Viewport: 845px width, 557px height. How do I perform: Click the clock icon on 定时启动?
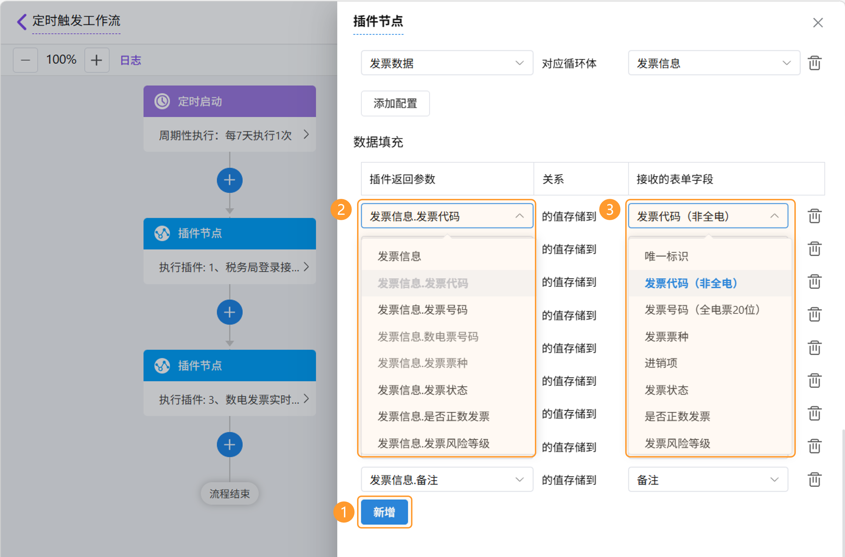(x=162, y=101)
